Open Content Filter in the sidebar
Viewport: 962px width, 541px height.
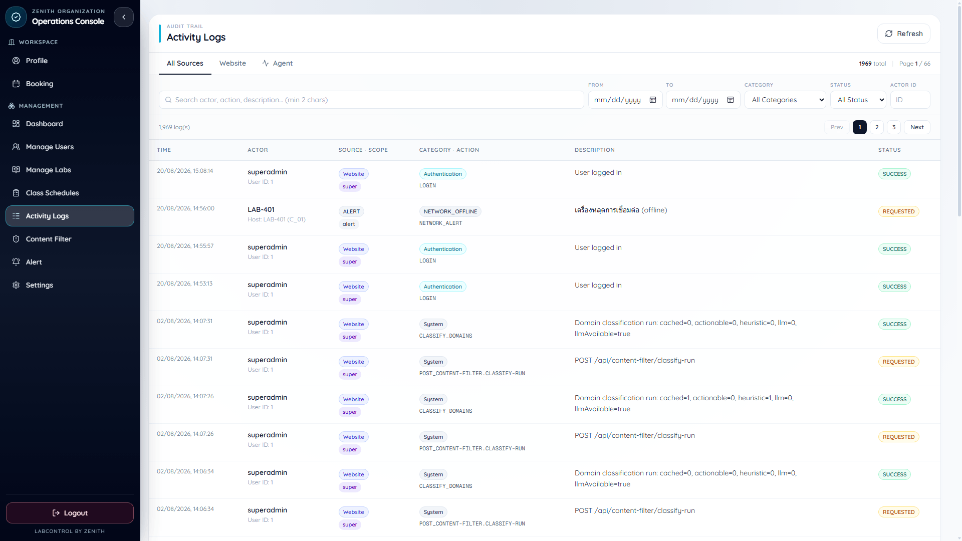point(70,239)
